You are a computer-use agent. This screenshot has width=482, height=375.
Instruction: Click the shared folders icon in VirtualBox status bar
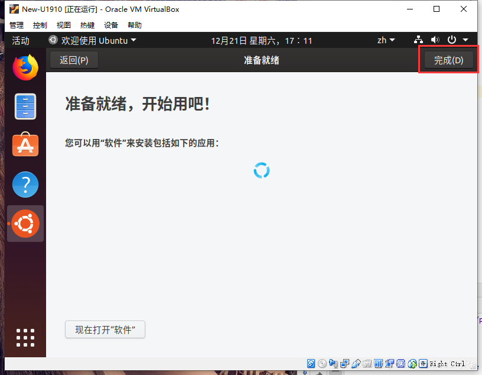click(367, 363)
